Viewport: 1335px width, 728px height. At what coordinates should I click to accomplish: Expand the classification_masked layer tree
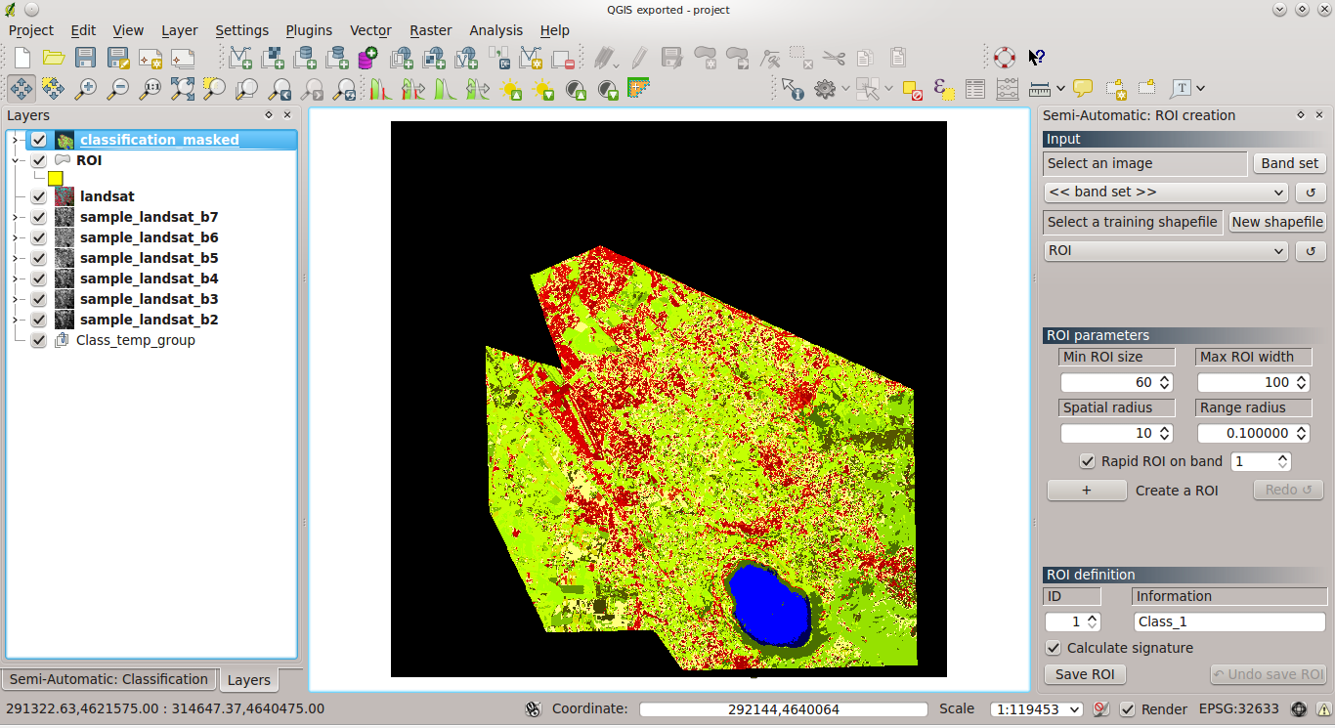pos(15,140)
